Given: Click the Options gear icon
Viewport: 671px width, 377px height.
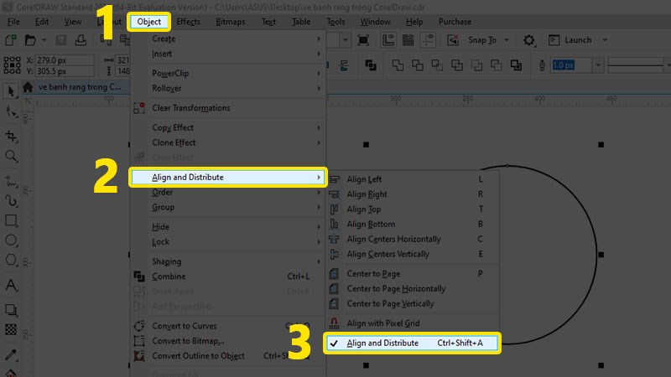Looking at the screenshot, I should (529, 40).
